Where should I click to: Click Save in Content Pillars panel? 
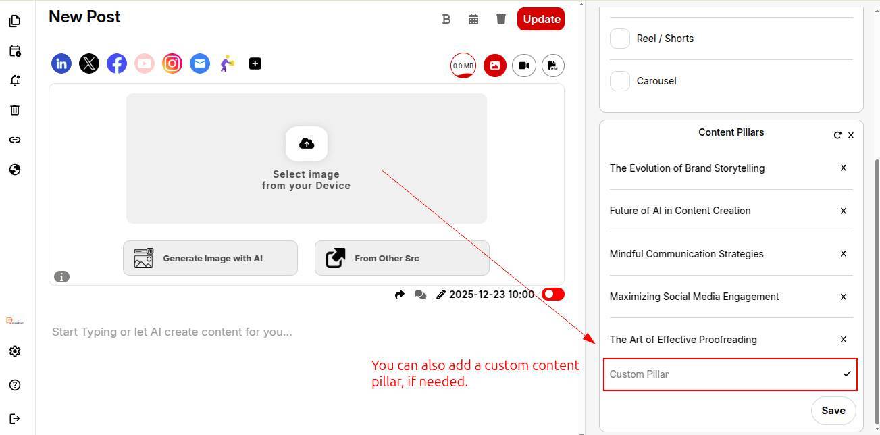click(833, 411)
